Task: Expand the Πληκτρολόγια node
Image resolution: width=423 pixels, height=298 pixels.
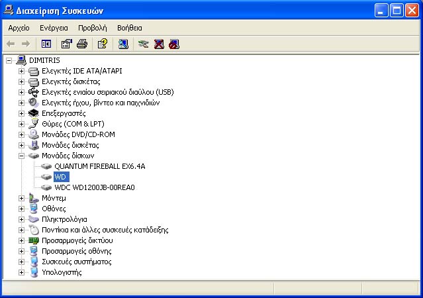Action: pyautogui.click(x=21, y=219)
